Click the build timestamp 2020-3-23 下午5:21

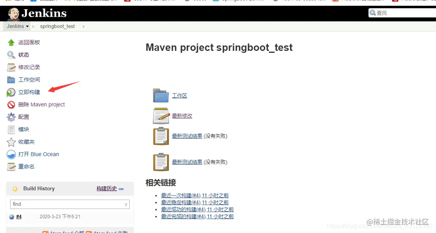click(60, 217)
